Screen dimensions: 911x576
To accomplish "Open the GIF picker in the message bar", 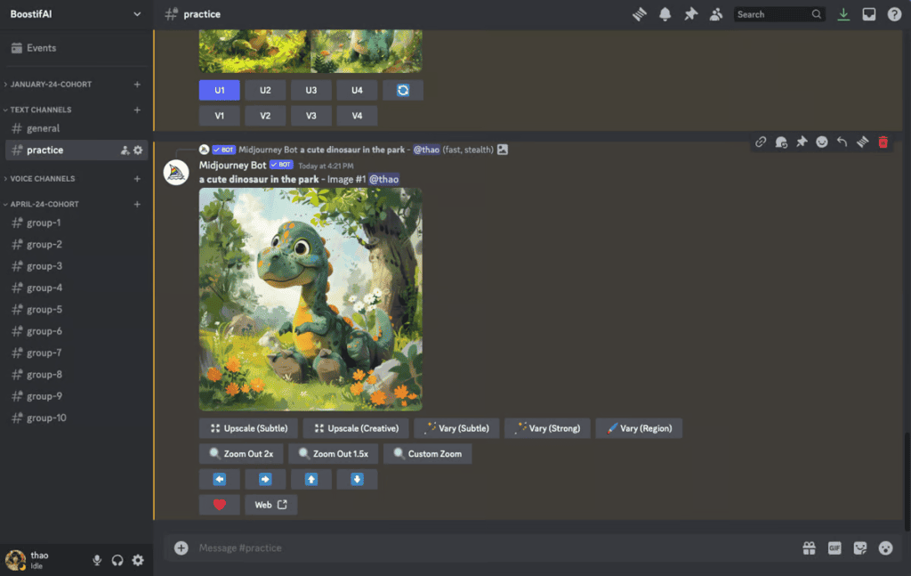I will (834, 548).
